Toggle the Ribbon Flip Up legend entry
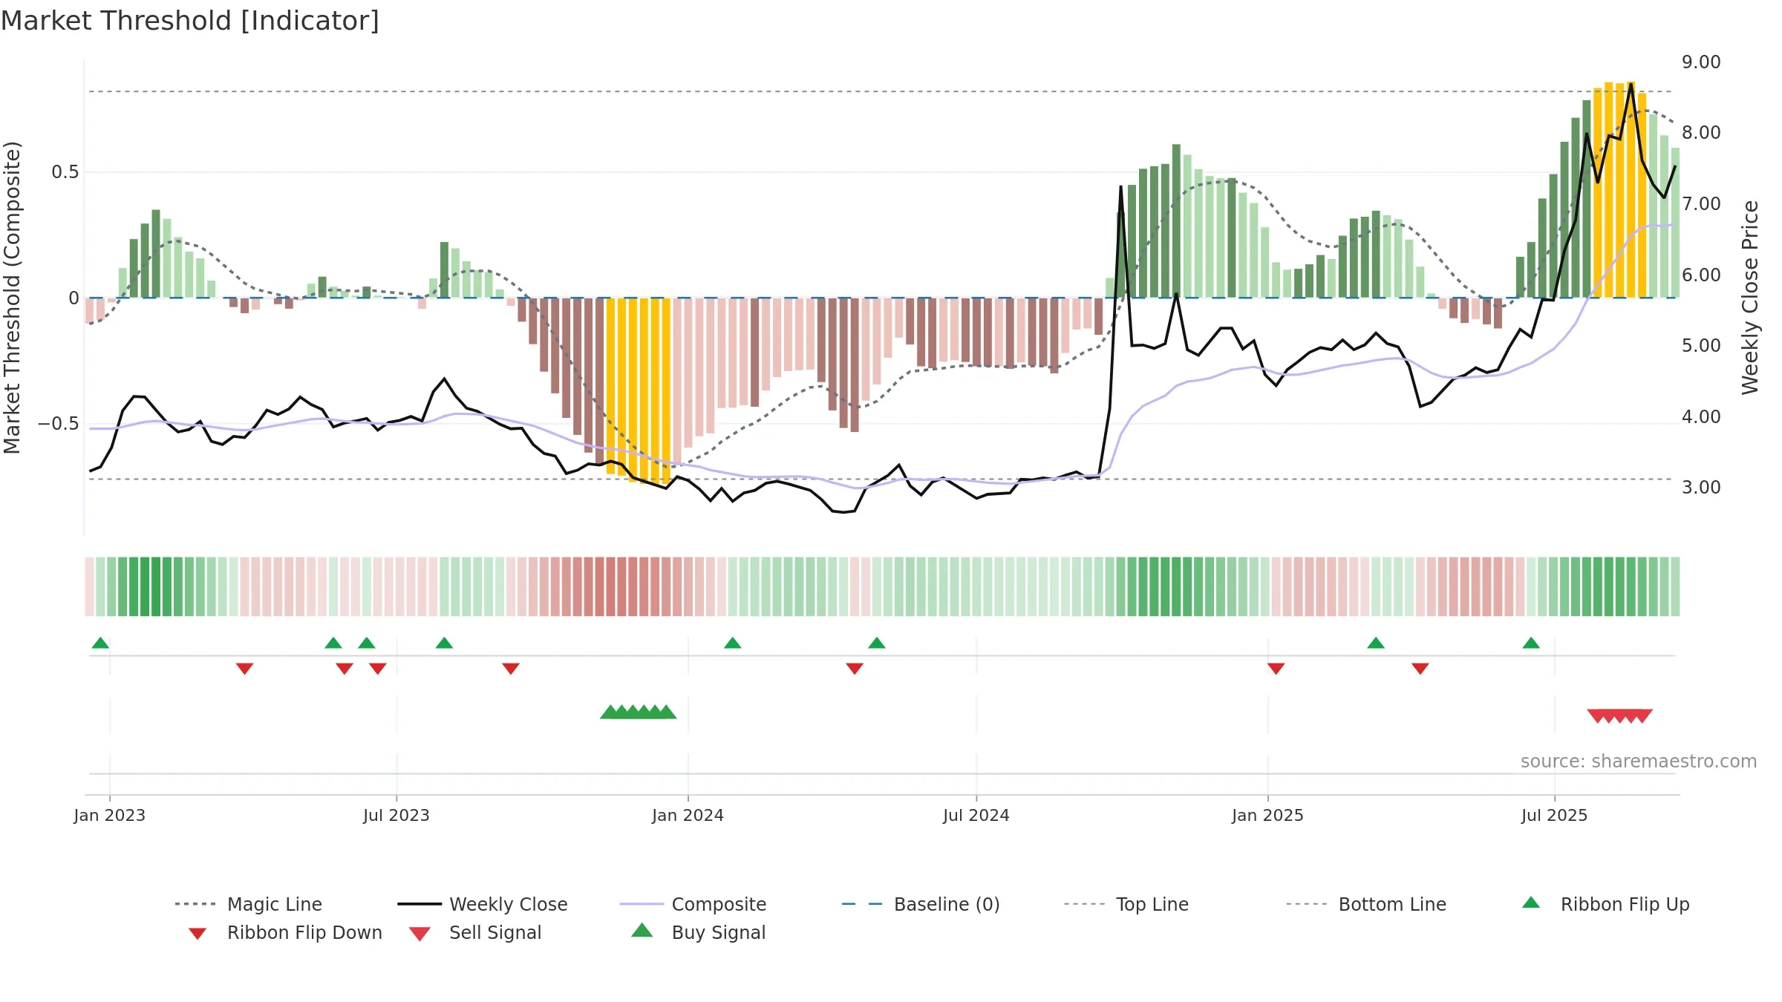The width and height of the screenshot is (1782, 1002). 1605,904
